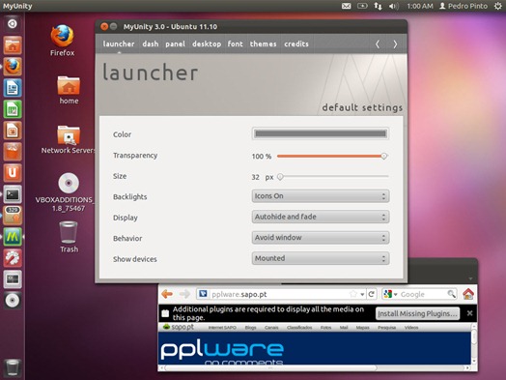
Task: Reload the page in Firefox
Action: [372, 294]
